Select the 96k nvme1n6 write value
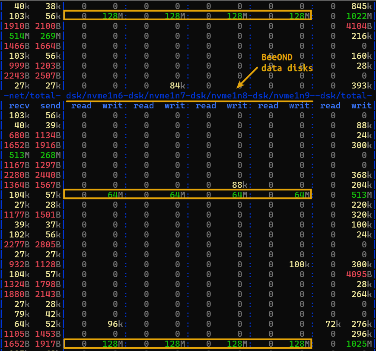Screen dimensions: 376x351 [x=115, y=324]
